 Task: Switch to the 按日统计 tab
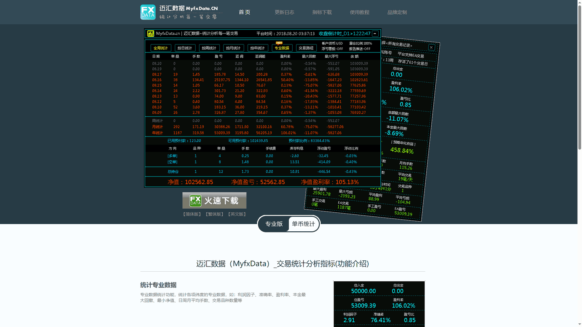(185, 48)
